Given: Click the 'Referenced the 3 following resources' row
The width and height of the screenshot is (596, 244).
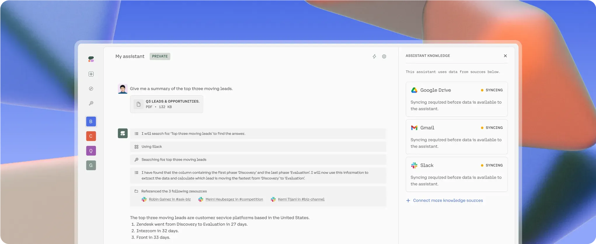Looking at the screenshot, I should 258,196.
